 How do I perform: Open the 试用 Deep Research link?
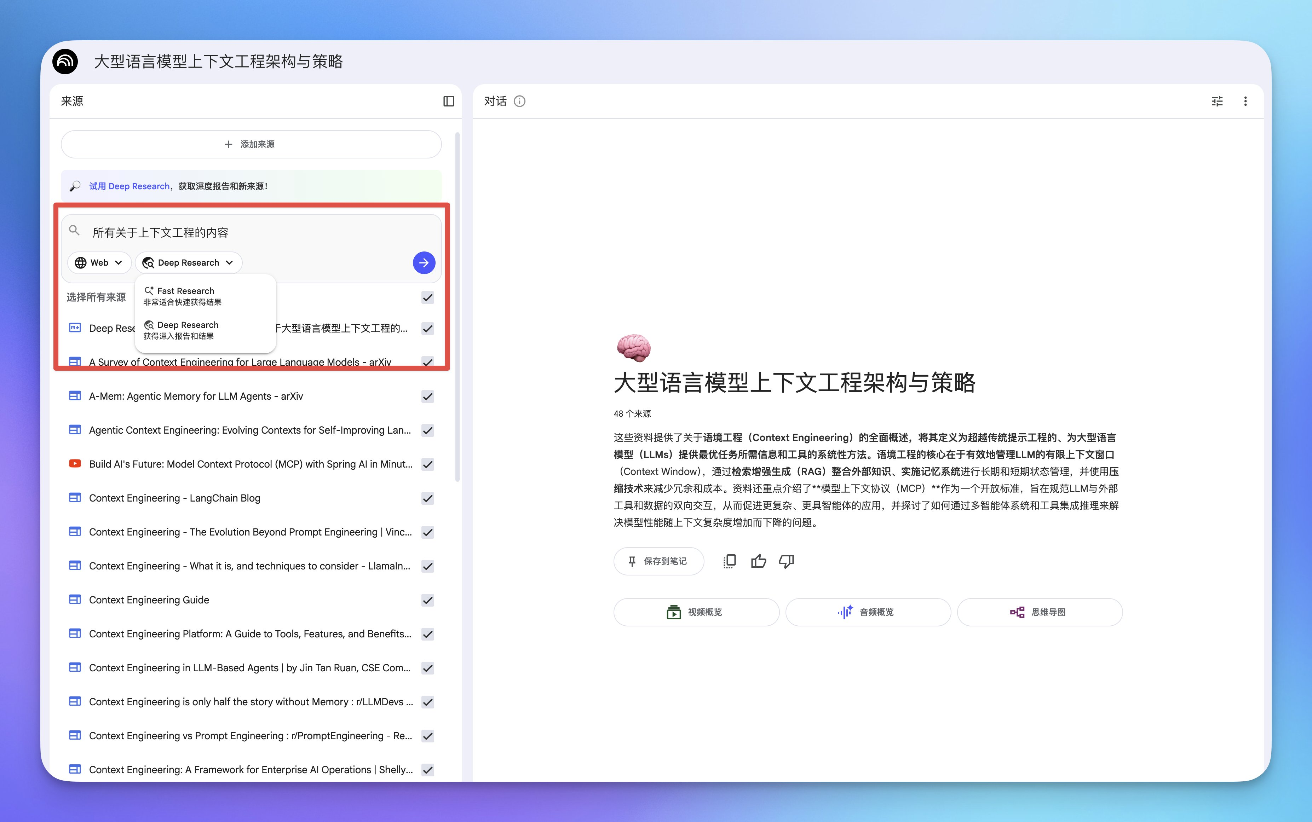click(130, 186)
